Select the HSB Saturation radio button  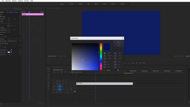coord(104,56)
